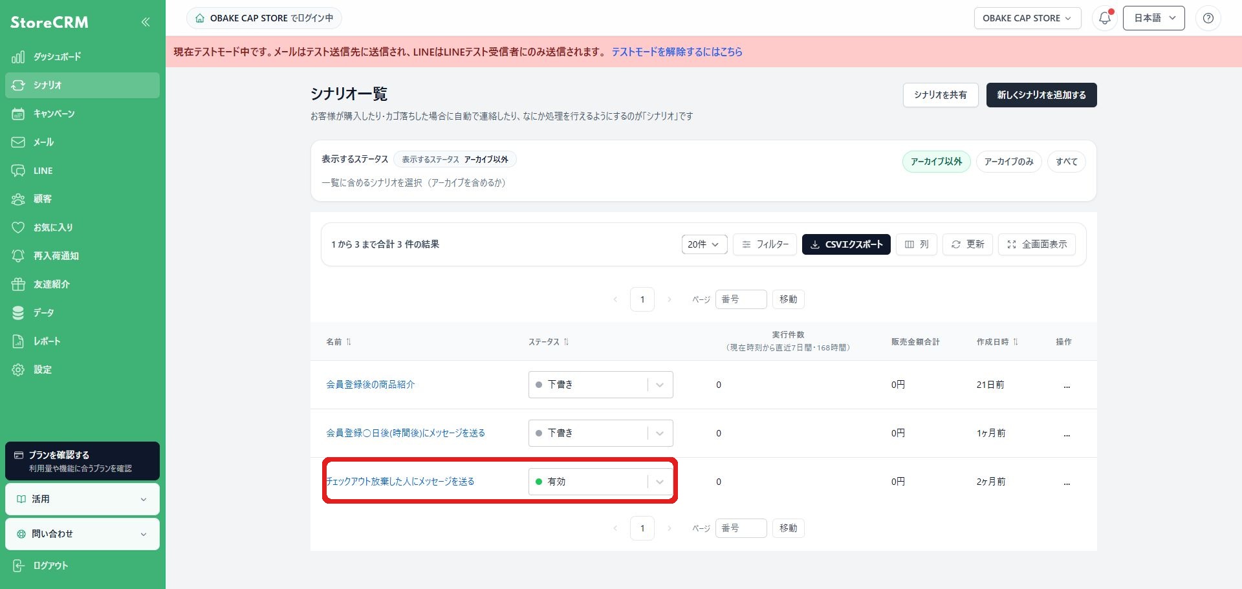Select the すべて status filter
The height and width of the screenshot is (589, 1242).
click(x=1066, y=162)
